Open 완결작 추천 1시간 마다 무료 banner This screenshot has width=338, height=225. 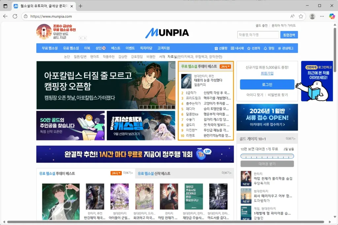point(135,154)
